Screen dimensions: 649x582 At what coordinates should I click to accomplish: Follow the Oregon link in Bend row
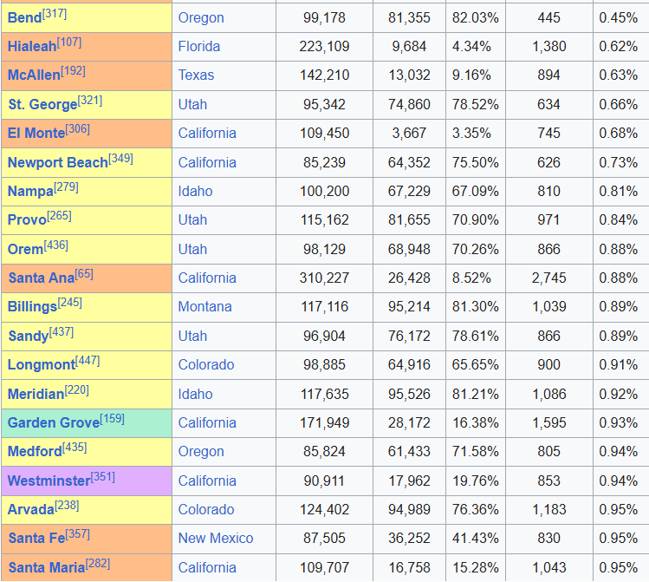point(201,18)
